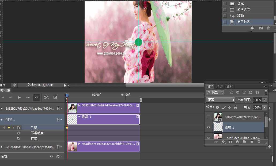Select 图层 1 thumbnail in layers panel
The height and width of the screenshot is (166, 276).
218,127
